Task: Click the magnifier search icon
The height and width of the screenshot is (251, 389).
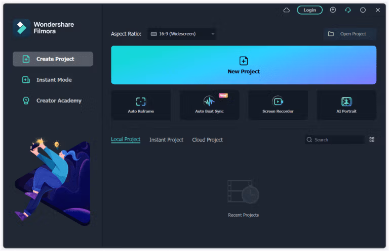Action: 309,140
